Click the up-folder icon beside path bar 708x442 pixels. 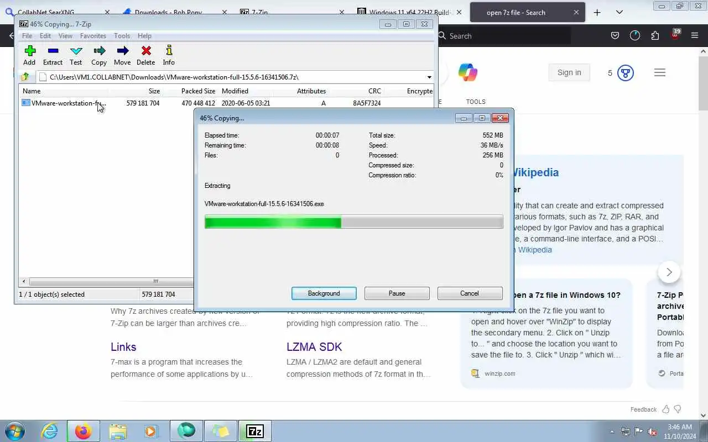point(25,77)
